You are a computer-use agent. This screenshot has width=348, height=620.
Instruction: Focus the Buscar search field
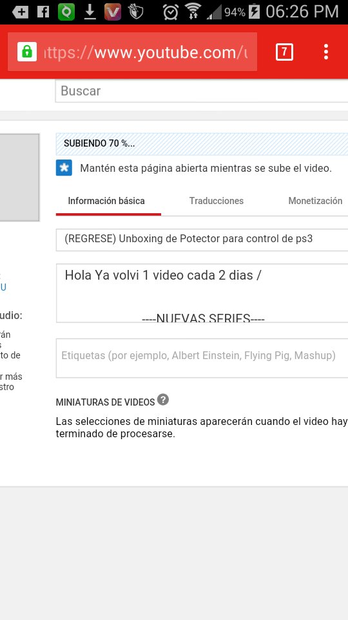pos(202,91)
